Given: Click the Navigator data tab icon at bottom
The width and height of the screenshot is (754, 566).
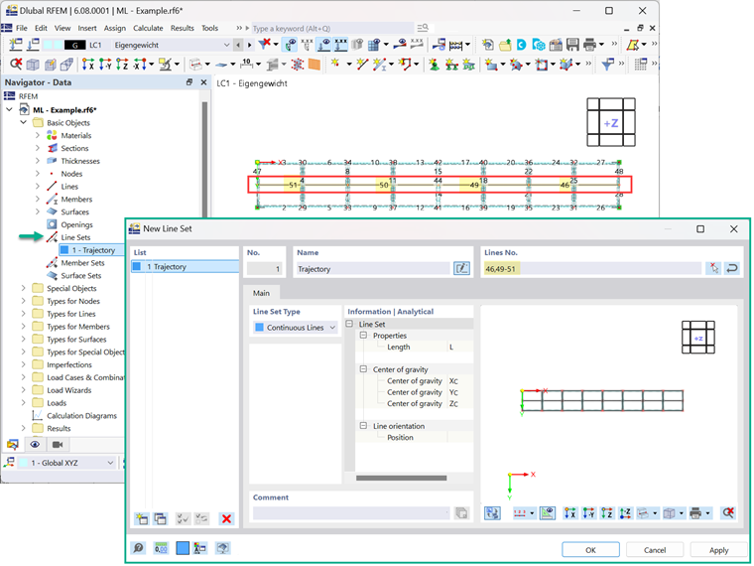Looking at the screenshot, I should (13, 444).
